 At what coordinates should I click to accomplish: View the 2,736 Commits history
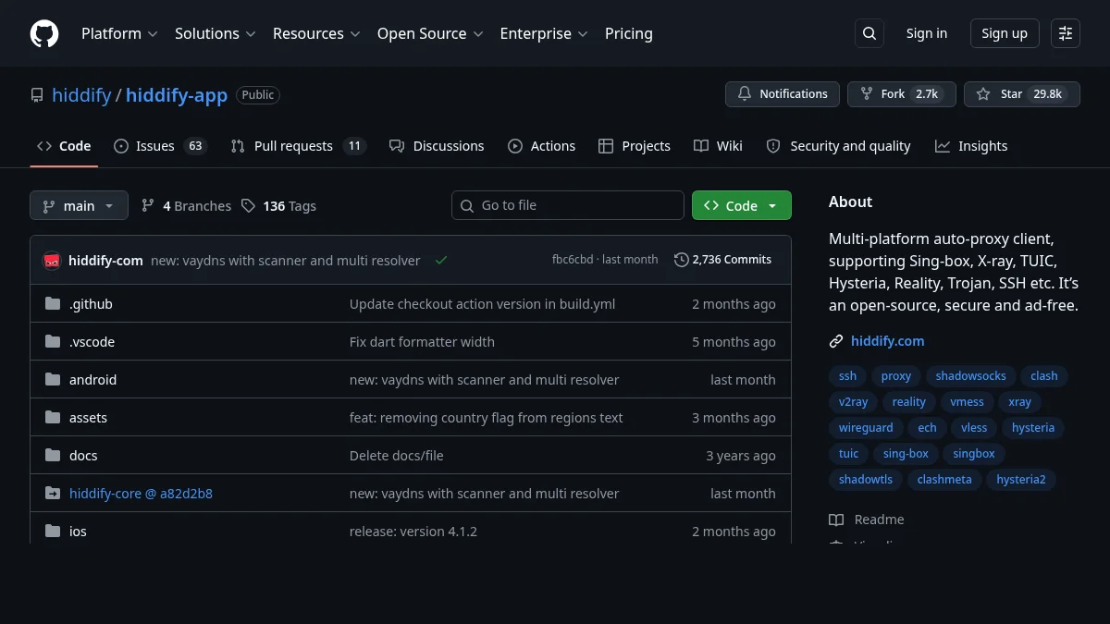pyautogui.click(x=722, y=260)
